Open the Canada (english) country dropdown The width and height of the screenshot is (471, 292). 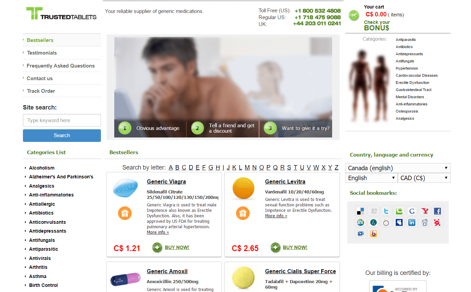point(398,168)
